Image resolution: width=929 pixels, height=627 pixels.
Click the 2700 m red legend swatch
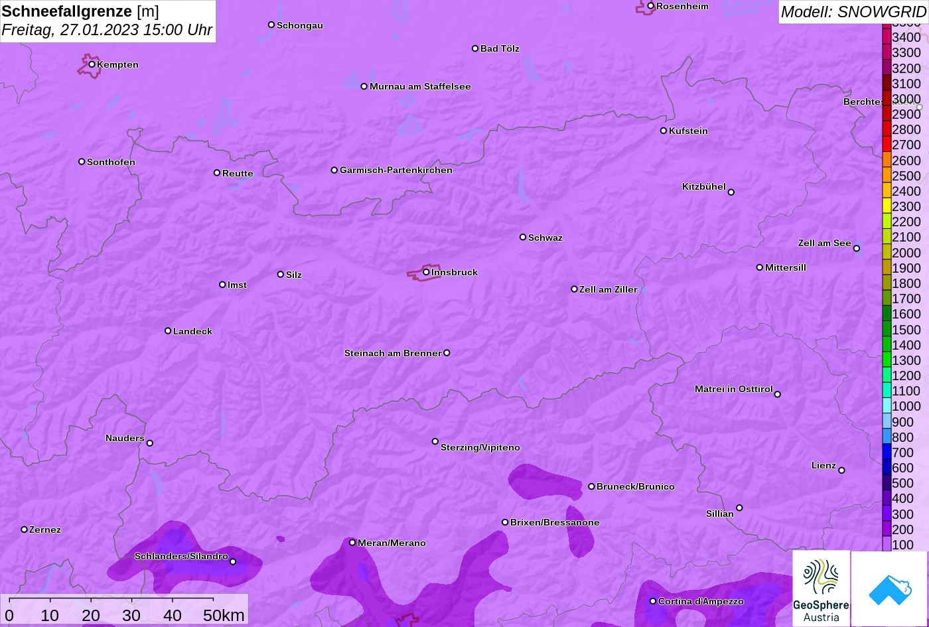tap(887, 145)
